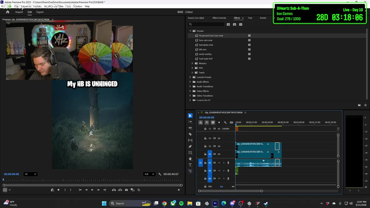
Task: Open timeline display settings wrench
Action: pyautogui.click(x=225, y=122)
